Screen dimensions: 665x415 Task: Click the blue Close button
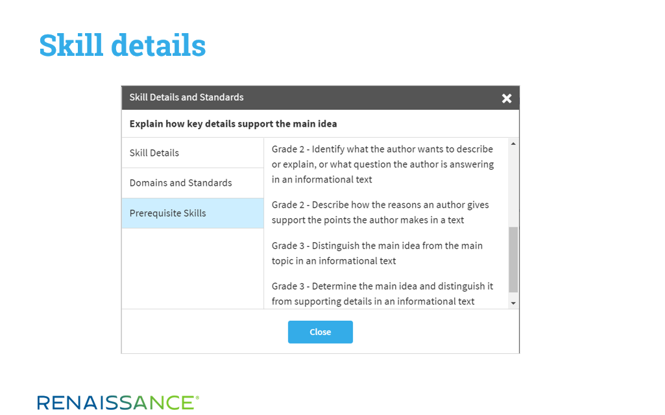pos(320,332)
